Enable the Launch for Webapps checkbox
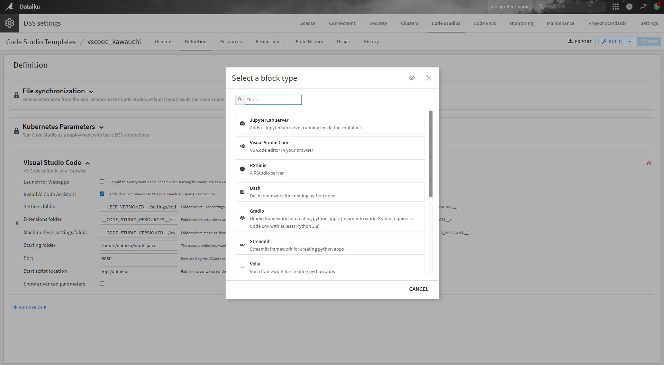This screenshot has height=365, width=664. point(102,182)
